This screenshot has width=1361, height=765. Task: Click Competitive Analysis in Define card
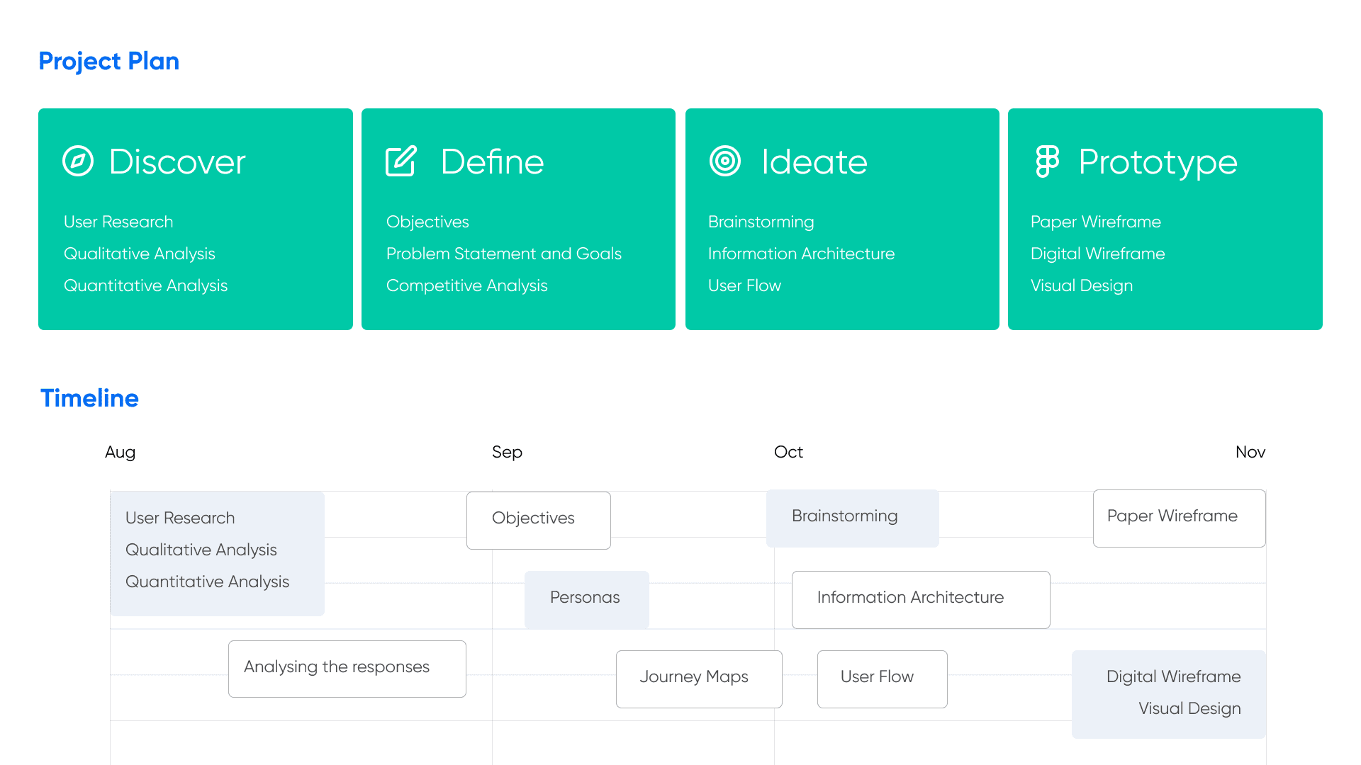(466, 285)
